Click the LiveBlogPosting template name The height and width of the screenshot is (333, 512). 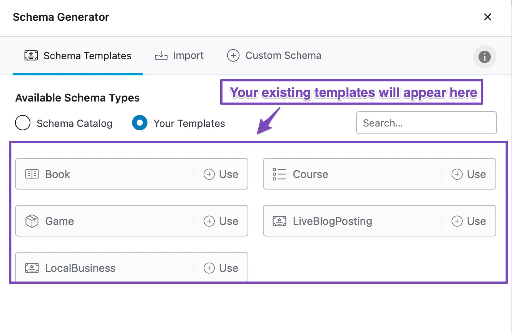coord(333,221)
